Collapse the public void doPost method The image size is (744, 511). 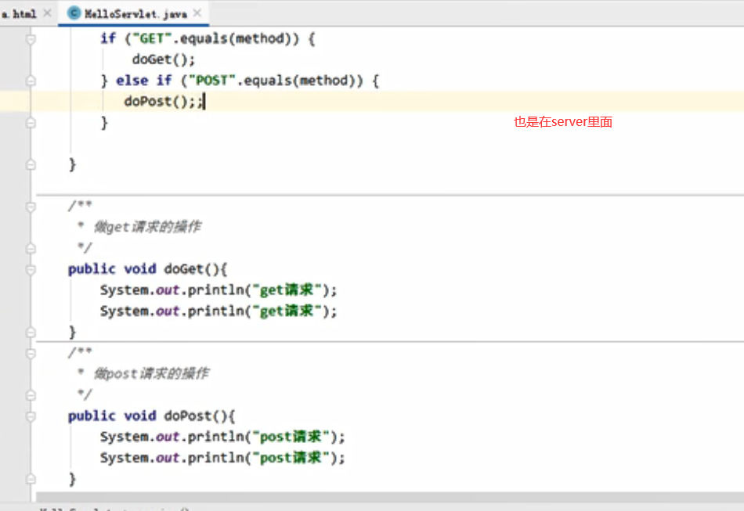(x=31, y=416)
